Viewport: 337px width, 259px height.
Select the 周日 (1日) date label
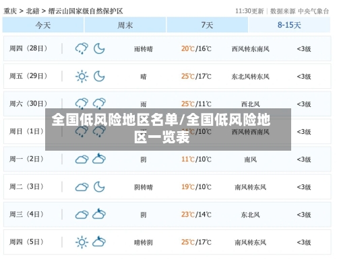pyautogui.click(x=26, y=131)
